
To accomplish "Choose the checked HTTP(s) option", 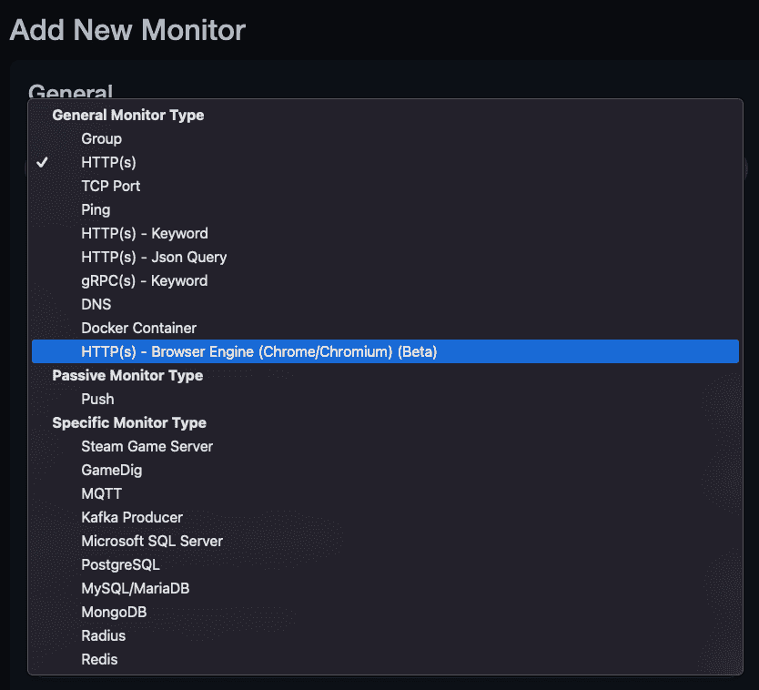I will (x=108, y=162).
